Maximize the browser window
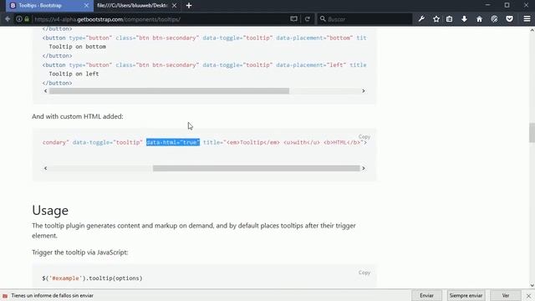This screenshot has height=301, width=535. [x=507, y=5]
